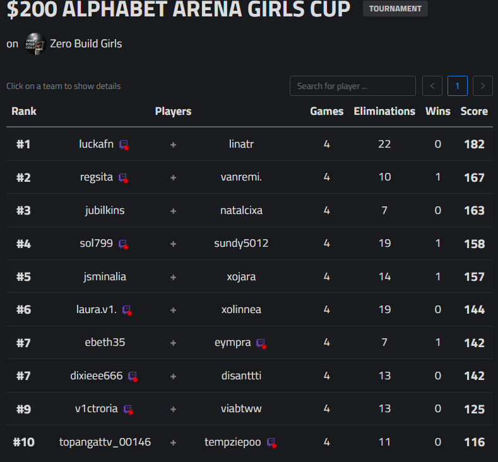Click eliminations value 10
This screenshot has width=498, height=462.
point(384,177)
